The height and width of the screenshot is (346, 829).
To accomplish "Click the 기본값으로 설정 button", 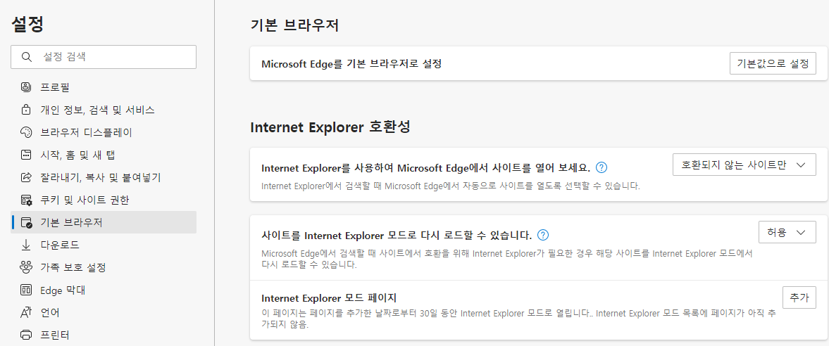I will point(773,63).
